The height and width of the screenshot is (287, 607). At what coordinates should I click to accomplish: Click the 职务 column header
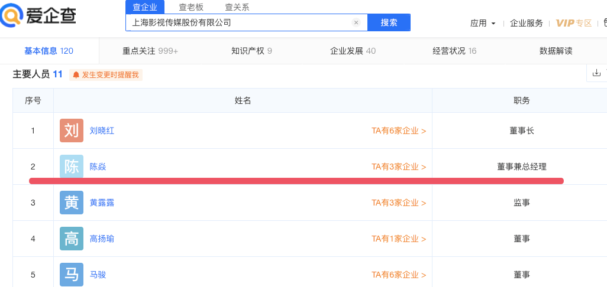point(521,100)
